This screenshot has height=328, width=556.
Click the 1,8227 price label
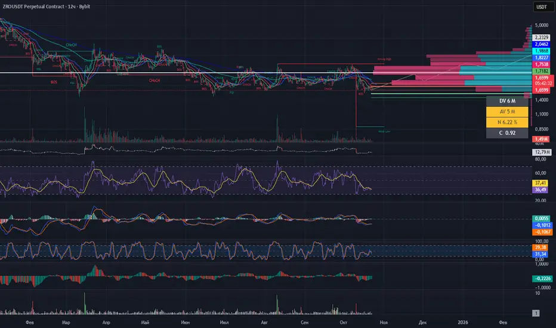click(x=542, y=58)
